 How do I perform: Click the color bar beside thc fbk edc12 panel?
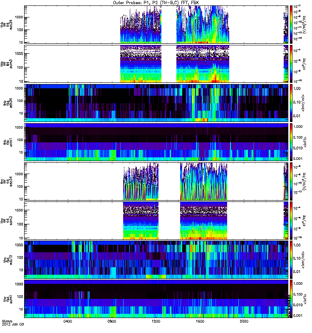point(291,260)
